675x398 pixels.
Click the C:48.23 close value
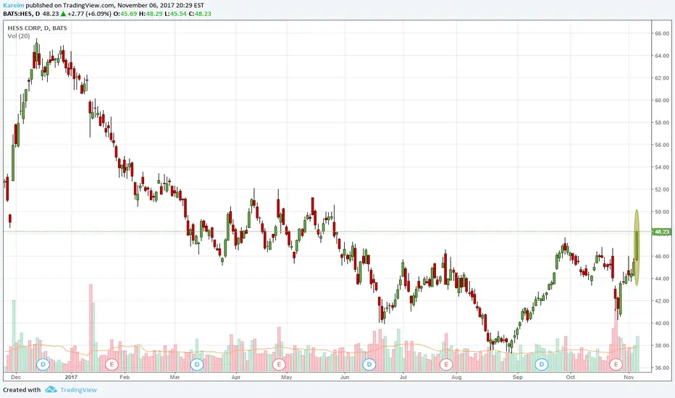click(200, 14)
